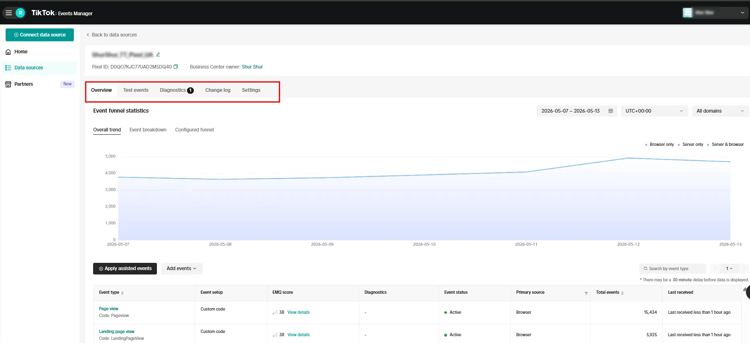Select the Configured funnel sub-tab

[x=195, y=130]
